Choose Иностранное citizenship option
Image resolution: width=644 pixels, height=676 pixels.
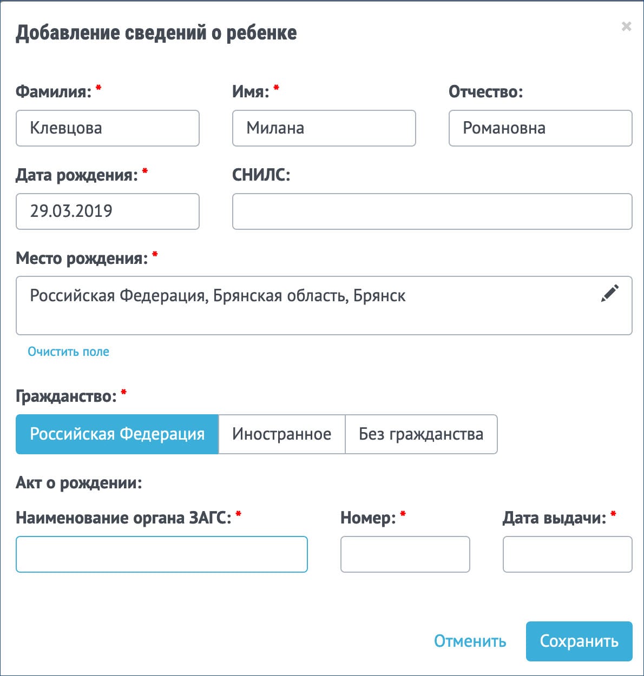281,434
